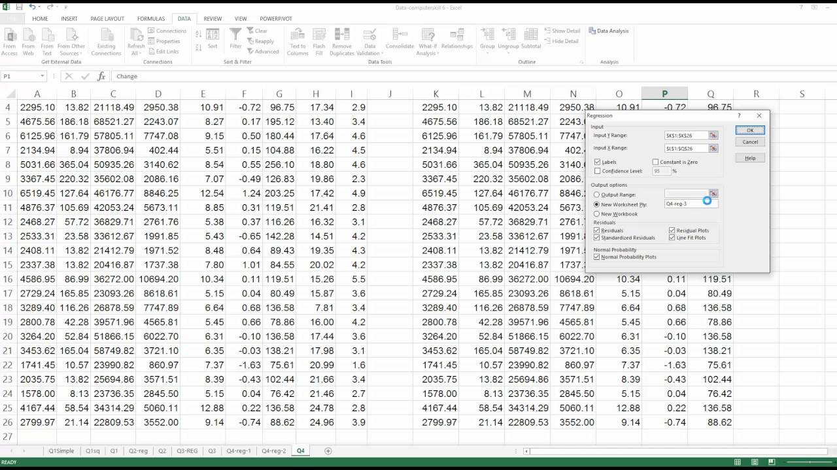837x470 pixels.
Task: Click the From Access icon
Action: [10, 35]
